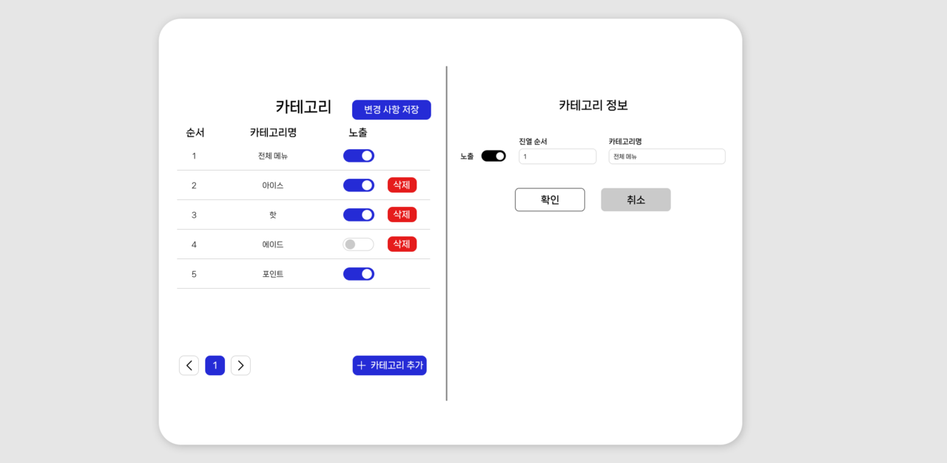Click the 변경 사항 저장 button
Screen dimensions: 947x463
(391, 110)
